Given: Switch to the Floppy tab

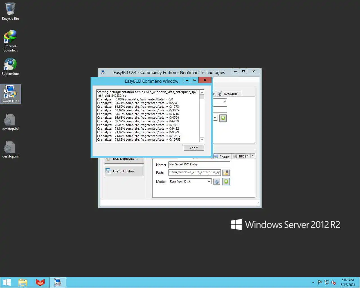Looking at the screenshot, I should pyautogui.click(x=222, y=156).
